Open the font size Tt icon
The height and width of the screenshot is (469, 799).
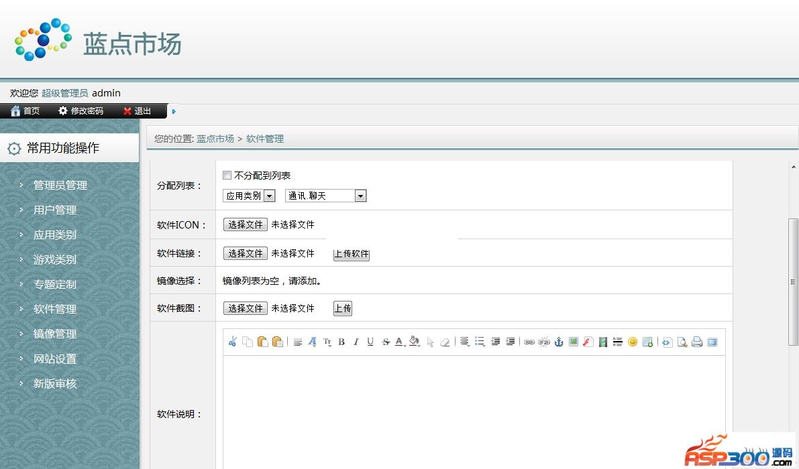(x=327, y=342)
